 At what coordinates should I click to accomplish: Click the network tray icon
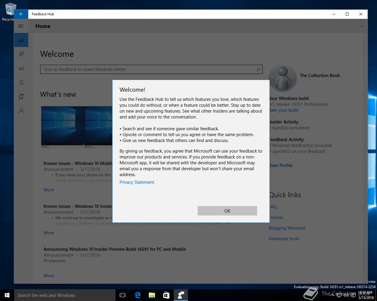pyautogui.click(x=339, y=295)
